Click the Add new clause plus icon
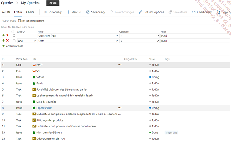Image resolution: width=231 pixels, height=147 pixels. point(4,46)
